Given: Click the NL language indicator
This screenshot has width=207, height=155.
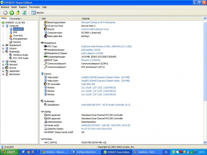Looking at the screenshot, I should [x=166, y=152].
